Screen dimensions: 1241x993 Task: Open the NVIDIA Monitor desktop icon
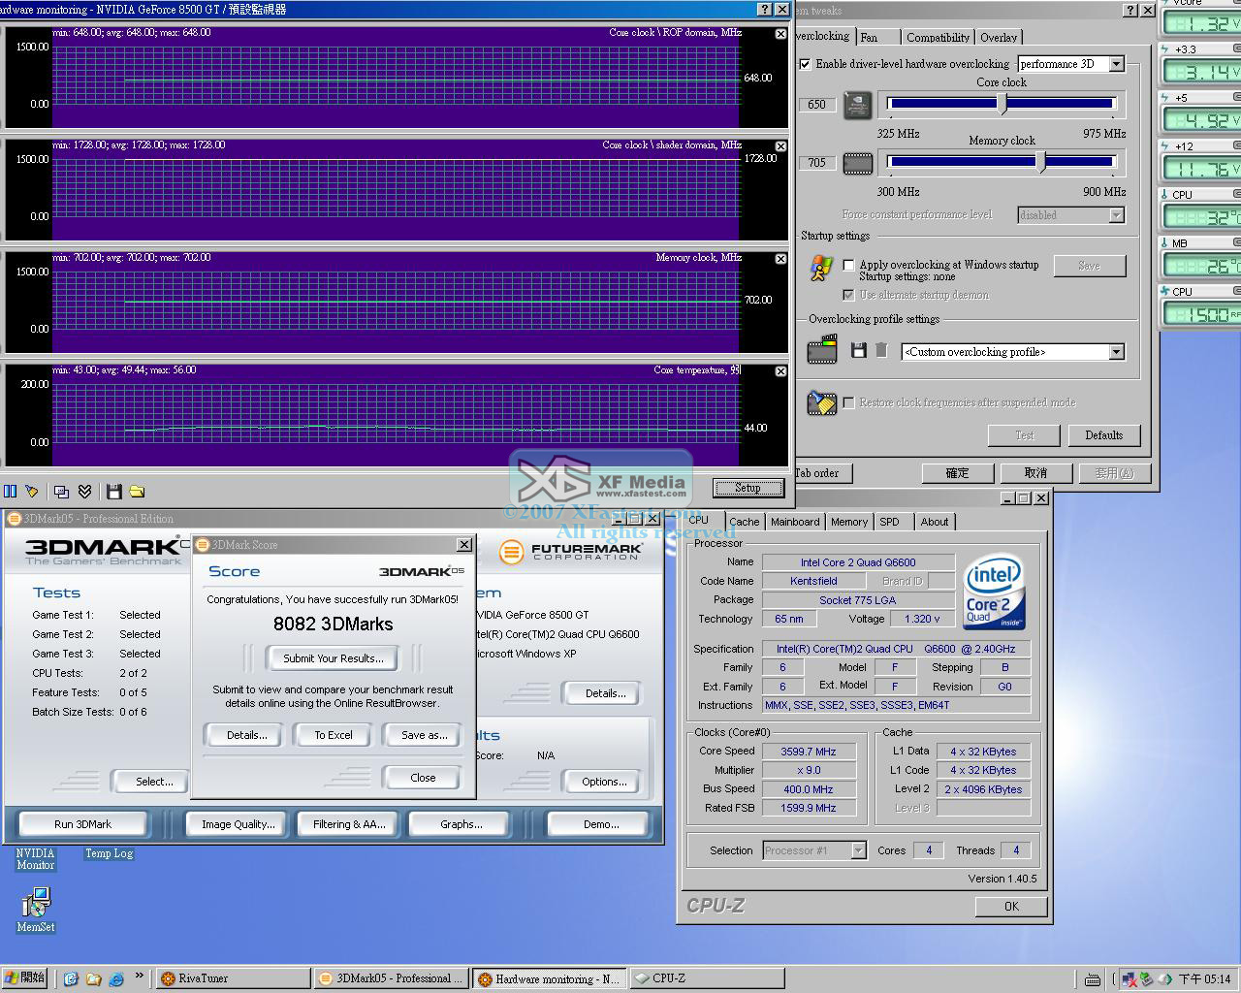pos(35,858)
